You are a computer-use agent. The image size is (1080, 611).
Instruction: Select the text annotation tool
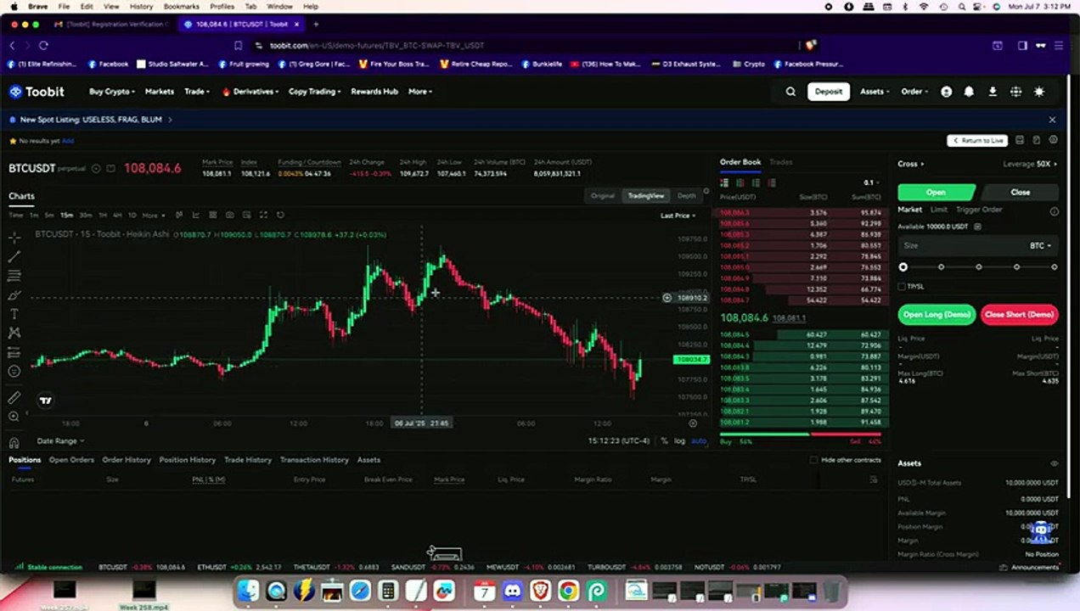[x=14, y=314]
